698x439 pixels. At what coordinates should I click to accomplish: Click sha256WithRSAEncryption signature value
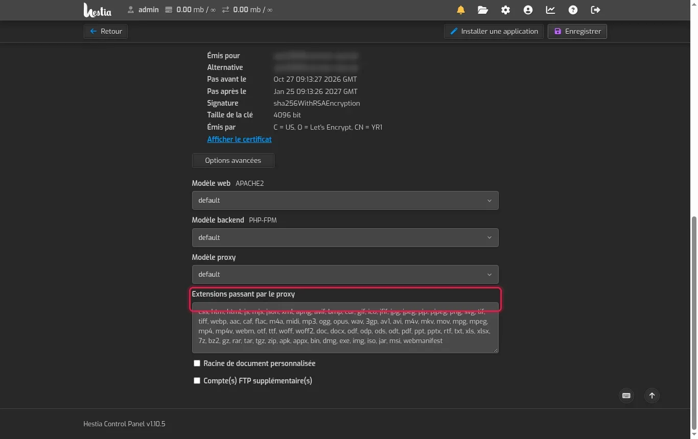pyautogui.click(x=317, y=103)
